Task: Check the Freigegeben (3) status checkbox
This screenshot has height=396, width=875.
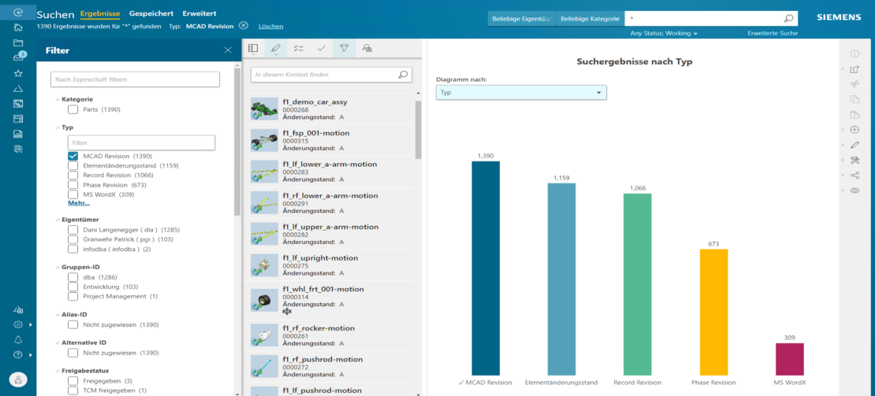Action: click(73, 381)
